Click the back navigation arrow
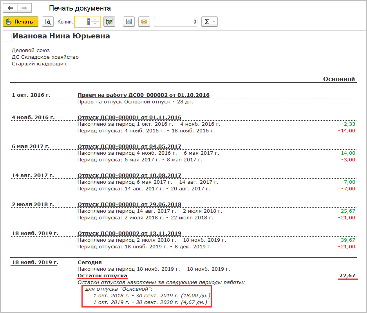 [10, 8]
